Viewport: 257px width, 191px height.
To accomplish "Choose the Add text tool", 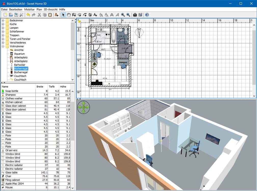I will point(95,15).
